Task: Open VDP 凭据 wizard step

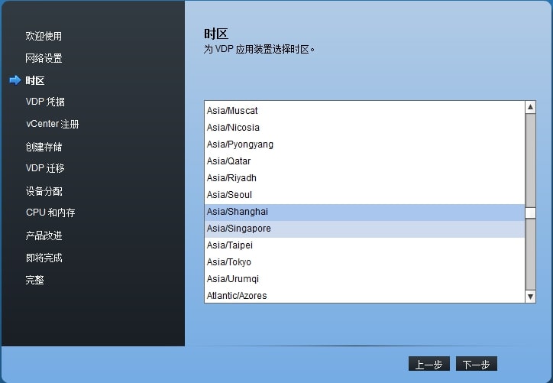Action: pos(45,102)
